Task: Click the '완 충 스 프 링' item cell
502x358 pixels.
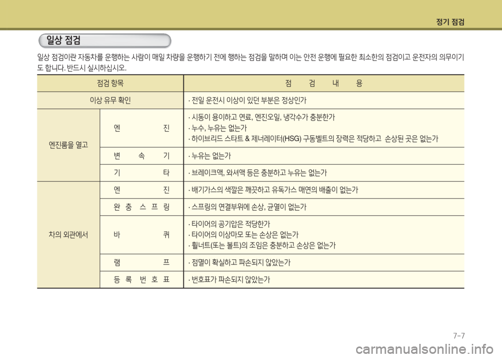Action: point(142,207)
